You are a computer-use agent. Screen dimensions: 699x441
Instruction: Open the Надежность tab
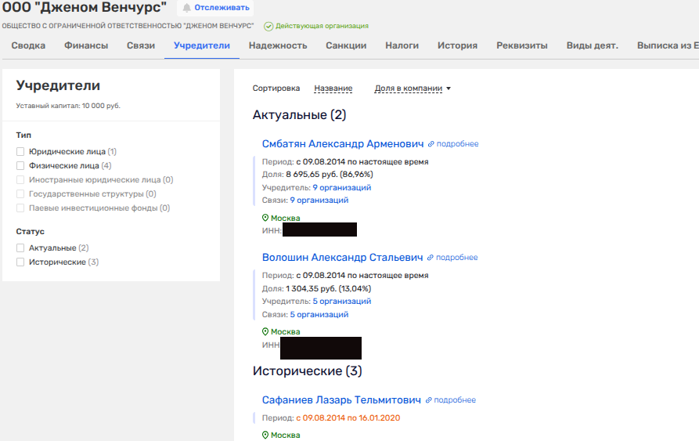pos(278,45)
